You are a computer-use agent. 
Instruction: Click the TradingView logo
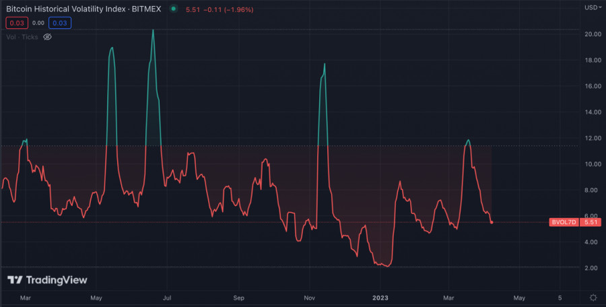click(x=47, y=280)
